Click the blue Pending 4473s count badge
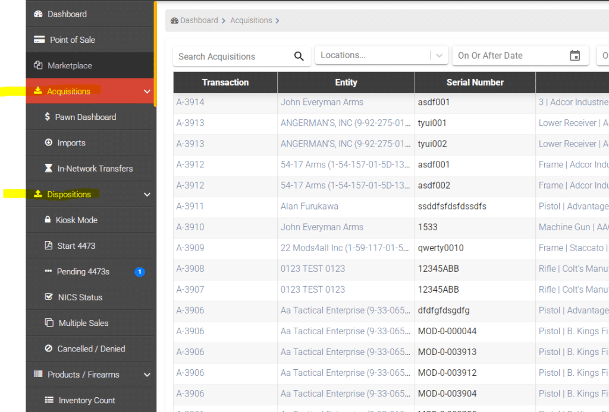The width and height of the screenshot is (609, 412). tap(140, 272)
